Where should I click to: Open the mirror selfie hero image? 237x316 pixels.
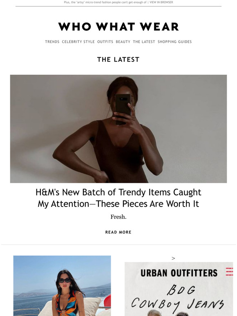pos(118,129)
